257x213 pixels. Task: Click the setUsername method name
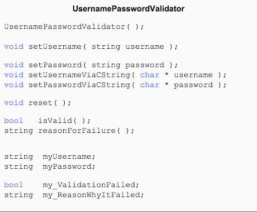(55, 46)
